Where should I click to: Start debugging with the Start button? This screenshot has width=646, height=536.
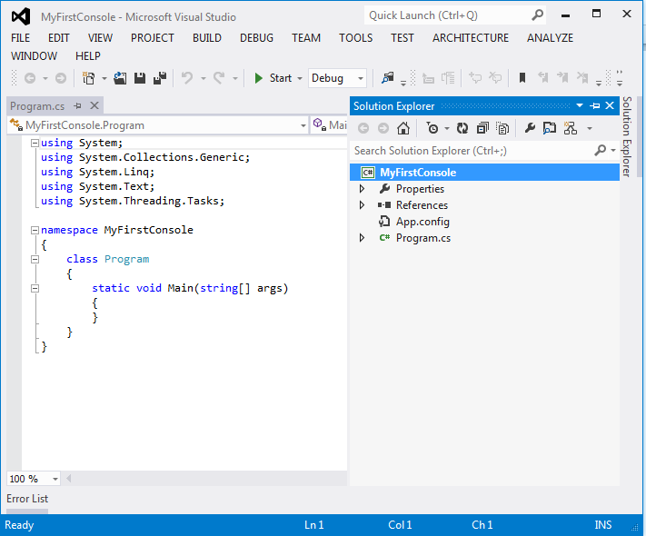click(273, 78)
